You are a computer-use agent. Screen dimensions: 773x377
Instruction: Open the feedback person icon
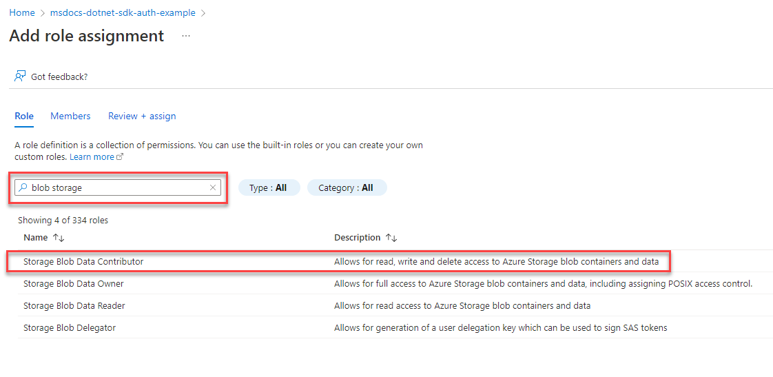pyautogui.click(x=20, y=77)
